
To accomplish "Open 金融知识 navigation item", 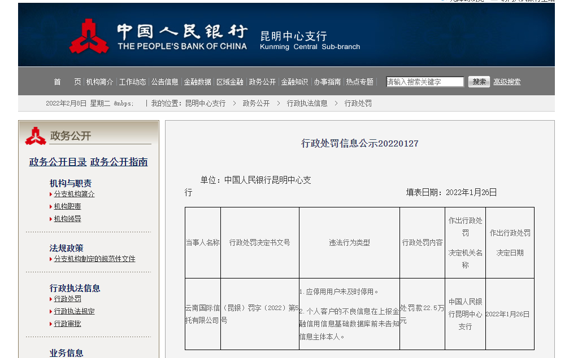I will 294,82.
